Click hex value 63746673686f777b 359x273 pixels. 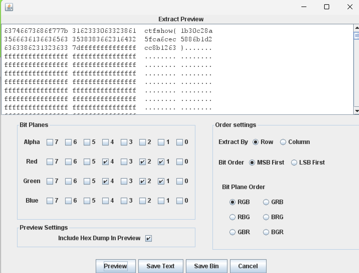[36, 31]
